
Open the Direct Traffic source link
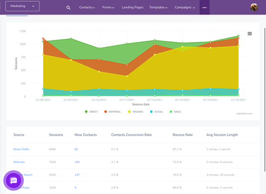click(x=21, y=149)
